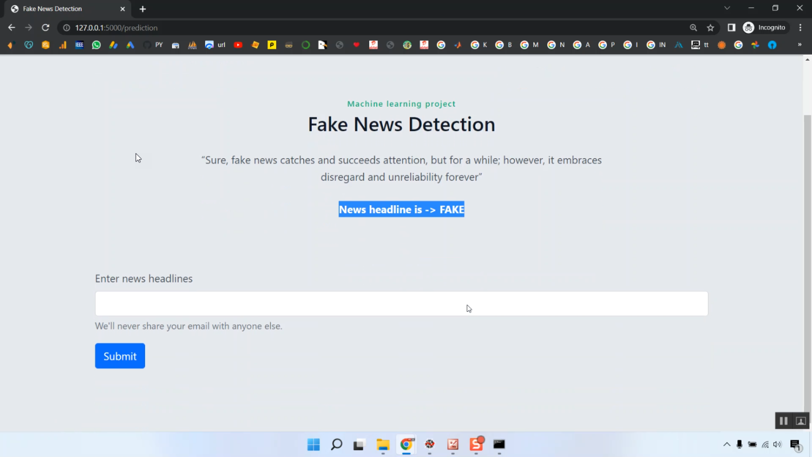This screenshot has height=457, width=812.
Task: Click the Incognito profile button
Action: [x=765, y=28]
